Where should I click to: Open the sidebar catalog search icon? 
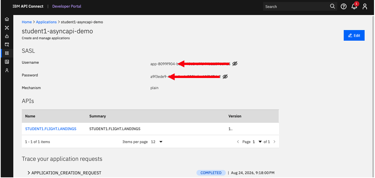click(x=7, y=45)
